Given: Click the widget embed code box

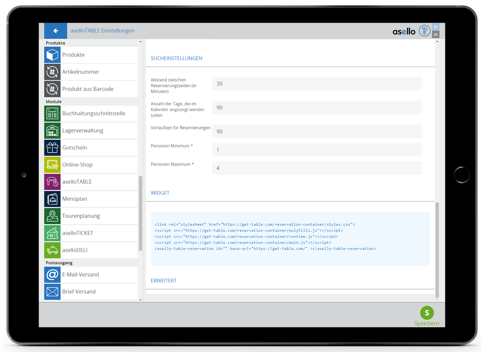Looking at the screenshot, I should (x=290, y=239).
